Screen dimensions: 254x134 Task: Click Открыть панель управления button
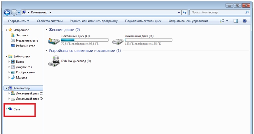[x=188, y=21]
